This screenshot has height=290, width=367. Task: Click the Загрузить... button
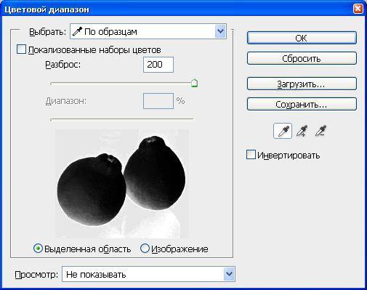302,84
